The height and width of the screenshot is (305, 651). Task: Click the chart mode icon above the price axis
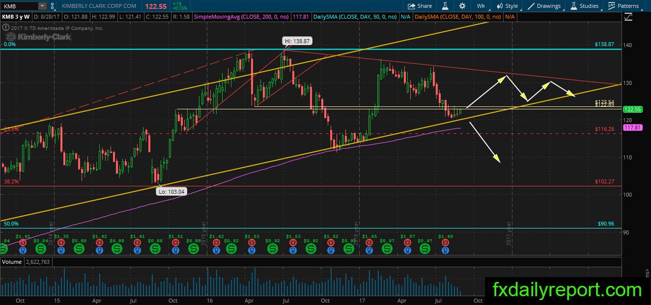coord(629,17)
